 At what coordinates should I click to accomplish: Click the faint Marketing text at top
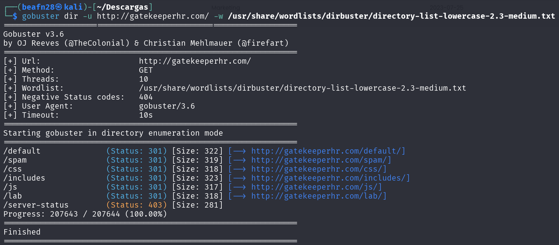pos(226,8)
